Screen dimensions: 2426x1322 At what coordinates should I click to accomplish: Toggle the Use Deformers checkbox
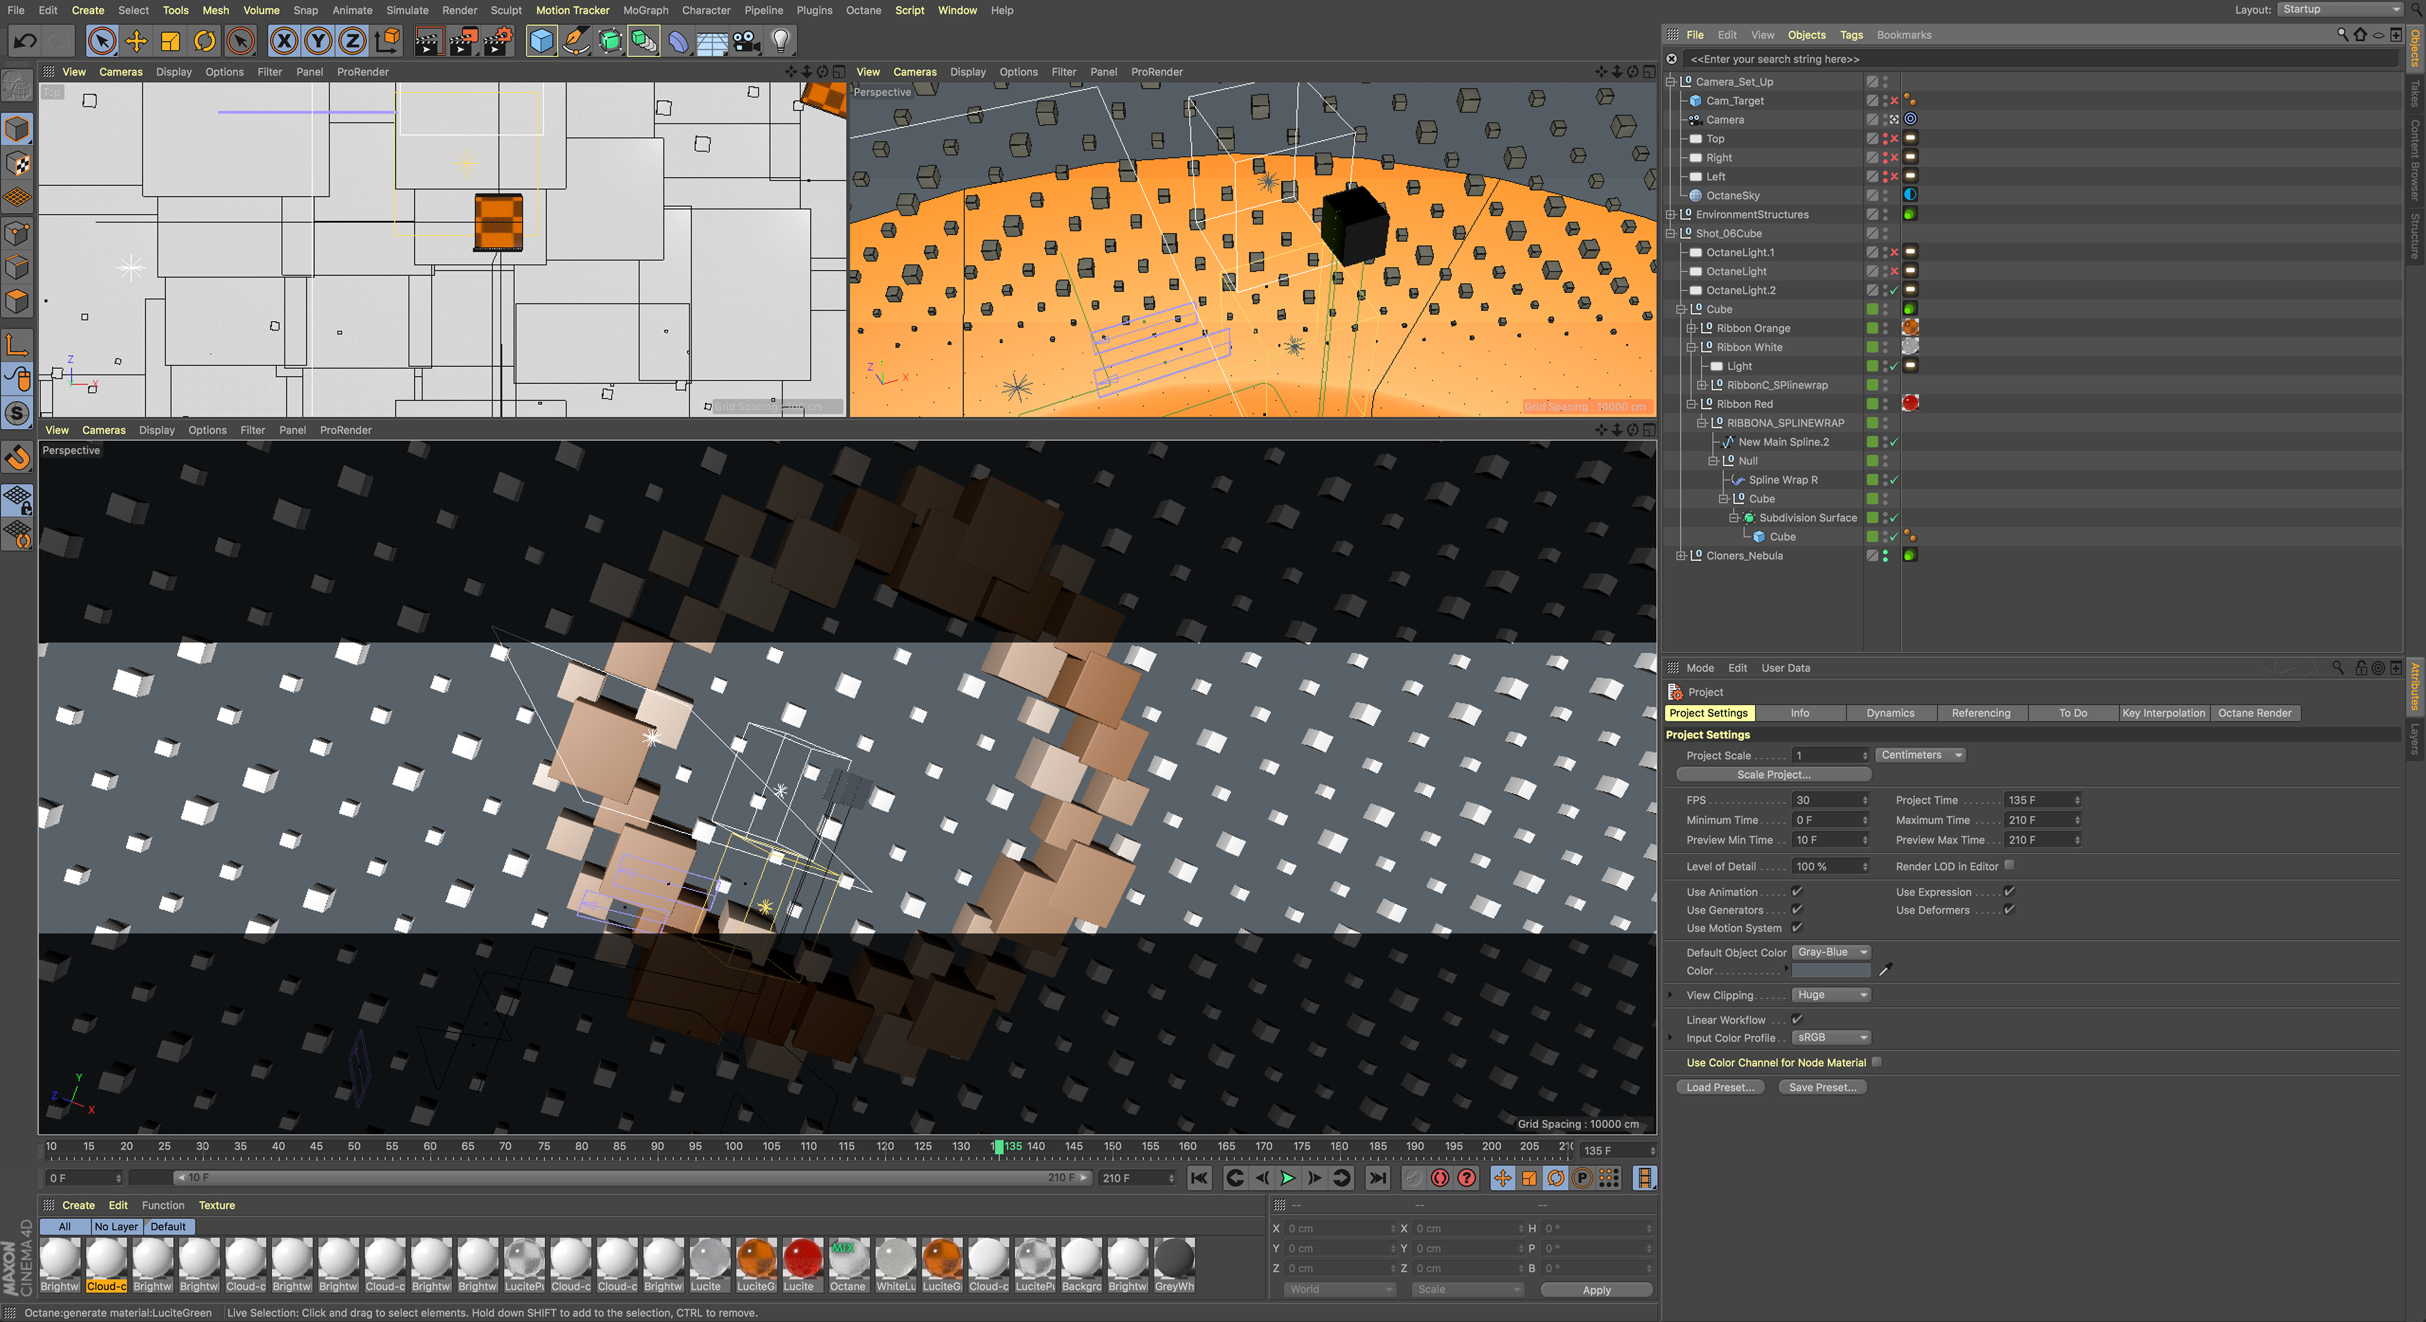tap(2009, 909)
